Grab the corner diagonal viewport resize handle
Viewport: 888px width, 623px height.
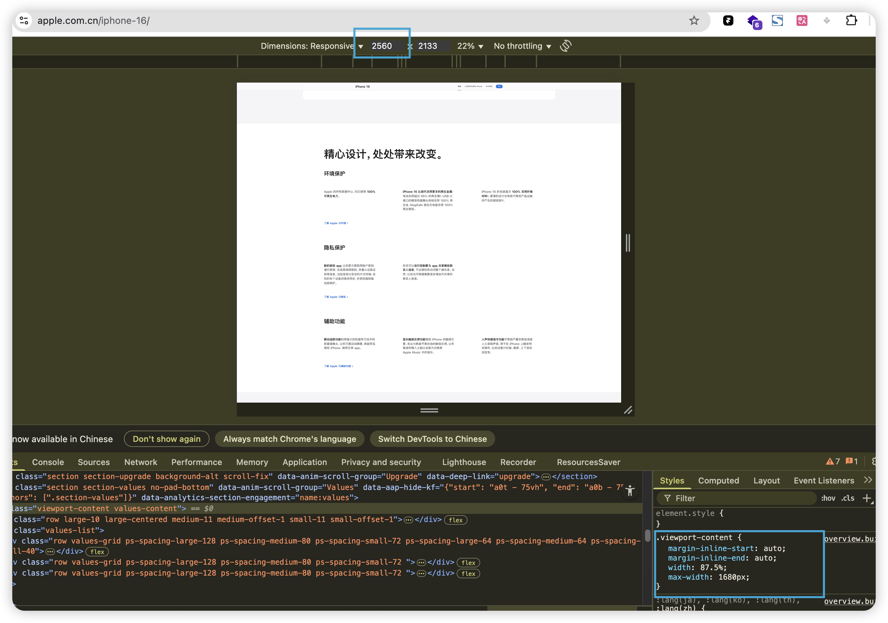[x=628, y=410]
